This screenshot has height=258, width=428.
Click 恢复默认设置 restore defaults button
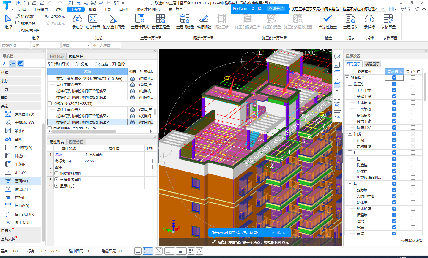pos(412,240)
